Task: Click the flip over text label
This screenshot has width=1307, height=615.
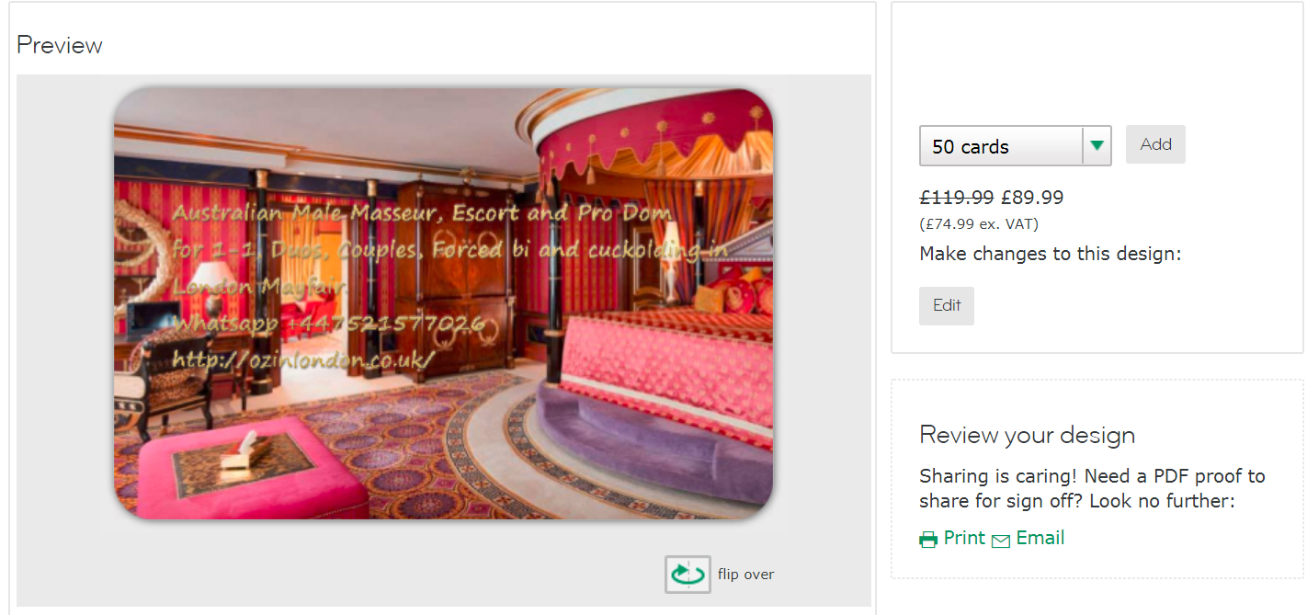Action: (746, 575)
